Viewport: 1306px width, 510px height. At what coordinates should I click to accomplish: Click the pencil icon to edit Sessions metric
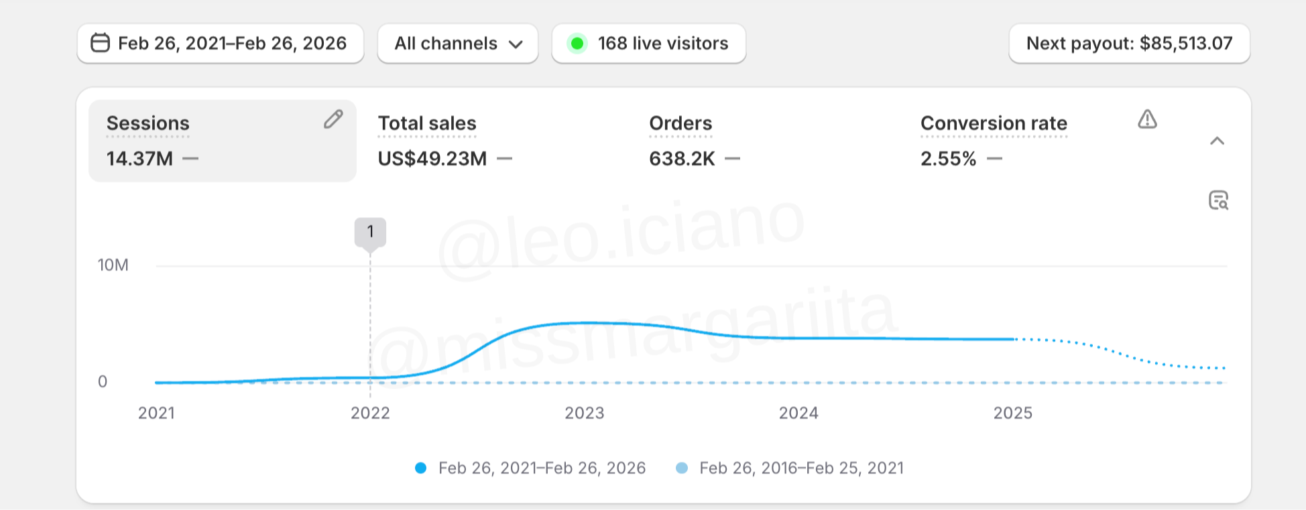(333, 119)
